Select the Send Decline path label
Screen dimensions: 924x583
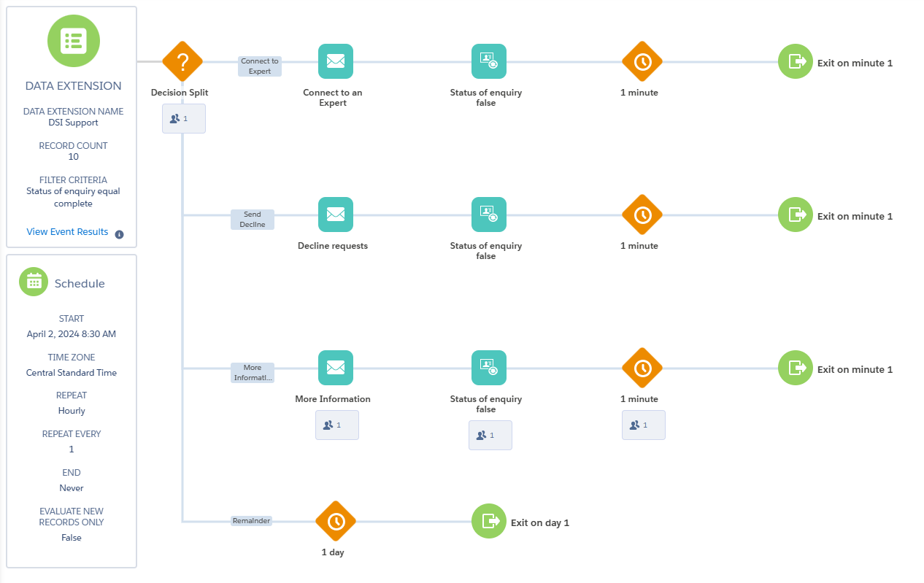click(253, 220)
